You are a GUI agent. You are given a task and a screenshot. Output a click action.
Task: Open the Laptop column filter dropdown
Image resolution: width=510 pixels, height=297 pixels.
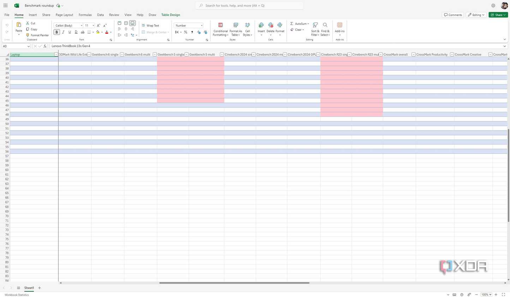pos(56,55)
